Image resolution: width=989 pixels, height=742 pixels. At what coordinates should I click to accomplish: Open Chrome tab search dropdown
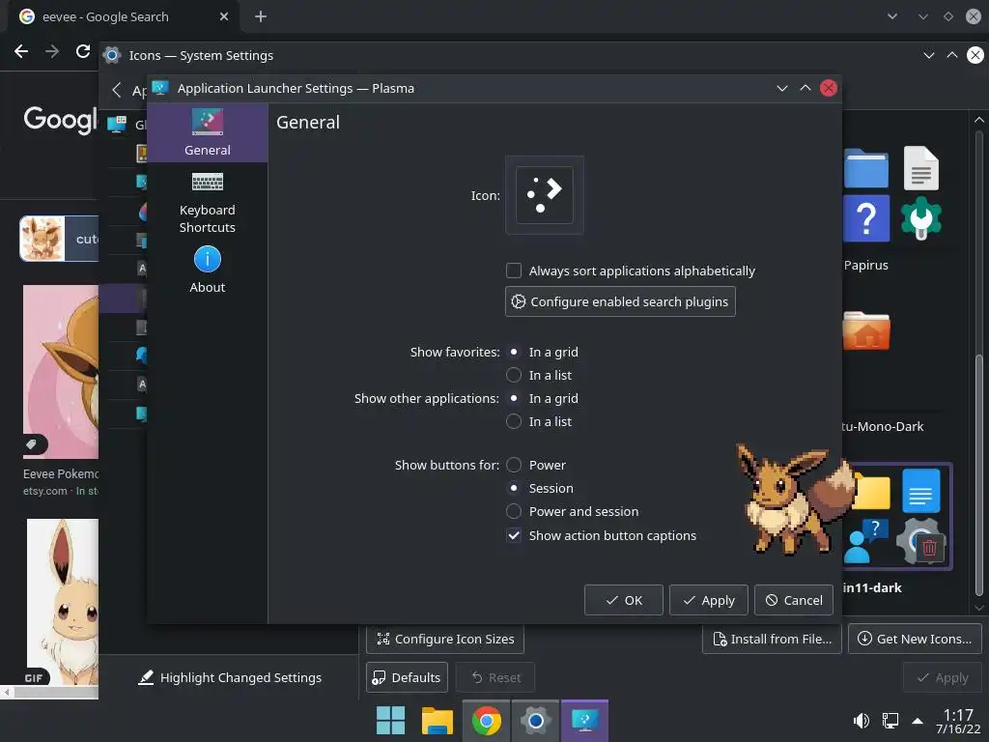[x=891, y=16]
